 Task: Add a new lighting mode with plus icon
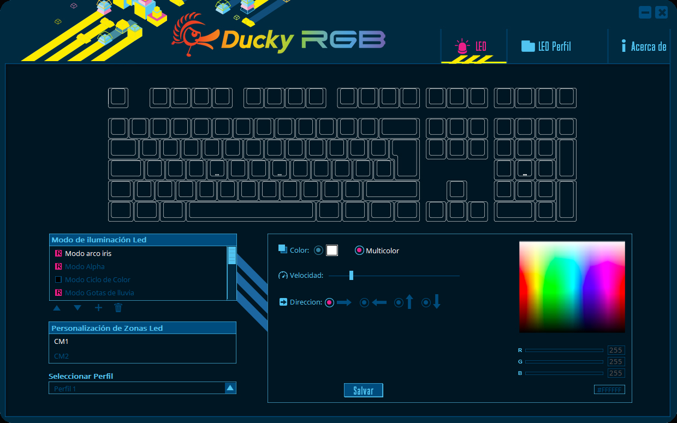(98, 308)
